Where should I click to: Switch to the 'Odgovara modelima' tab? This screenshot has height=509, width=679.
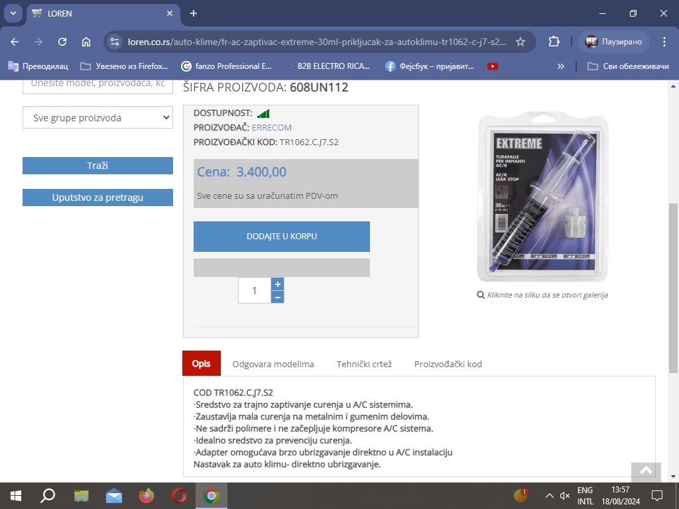[273, 364]
